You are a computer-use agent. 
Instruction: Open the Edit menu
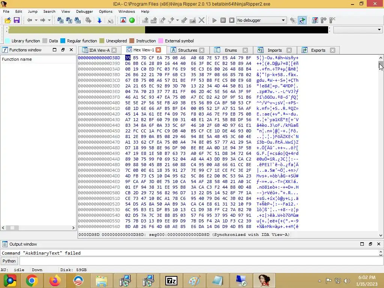[19, 12]
